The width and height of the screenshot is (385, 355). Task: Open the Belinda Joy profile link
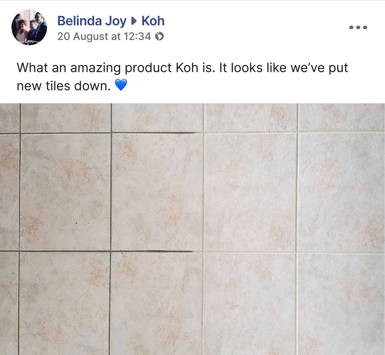tap(92, 21)
